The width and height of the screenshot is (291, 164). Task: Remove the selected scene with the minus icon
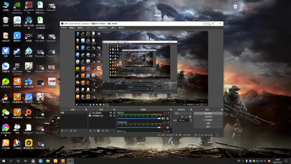[66, 131]
